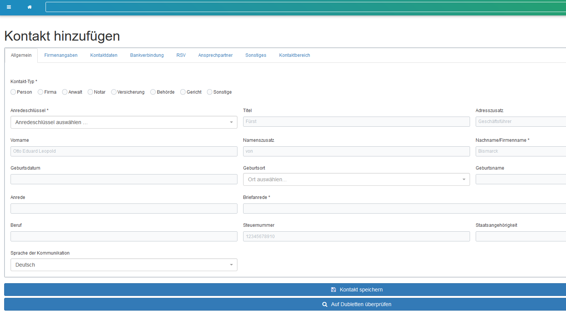566x314 pixels.
Task: Select the Firma contact type
Action: [x=40, y=92]
